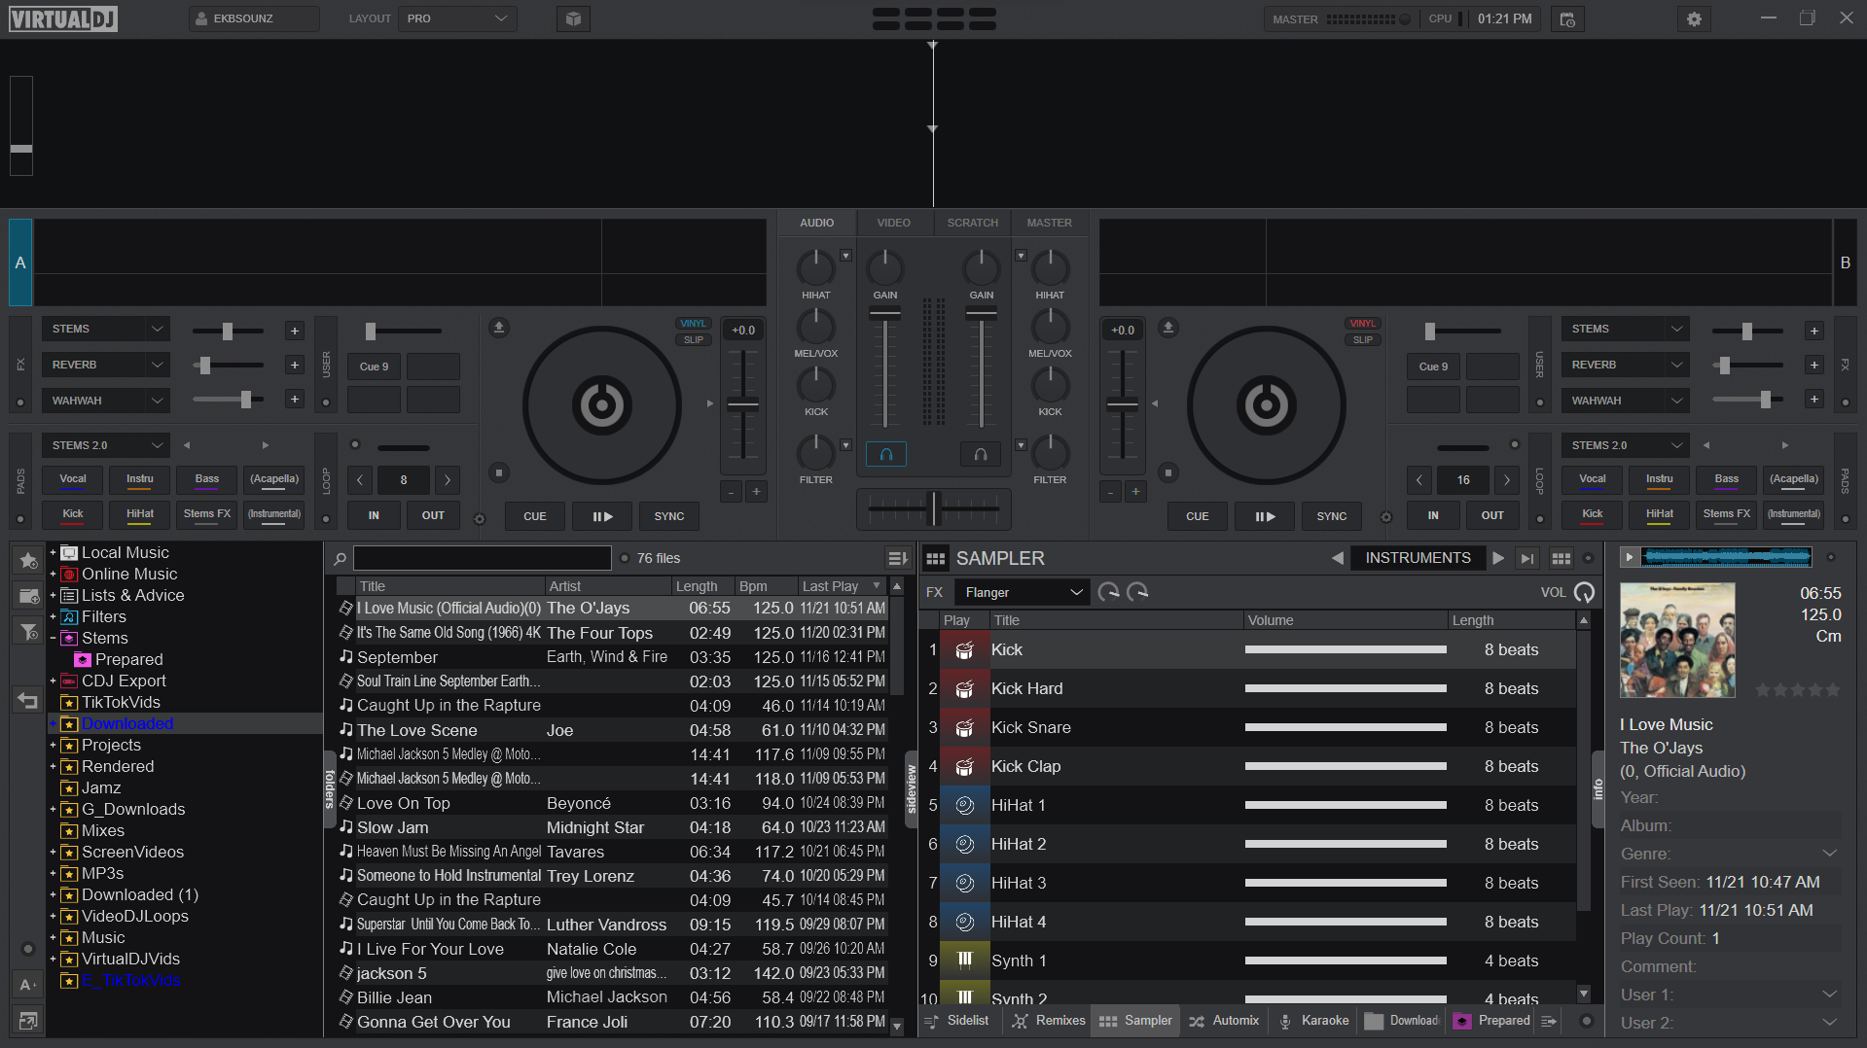1867x1048 pixels.
Task: Switch to the SCRATCH mixer tab
Action: point(972,222)
